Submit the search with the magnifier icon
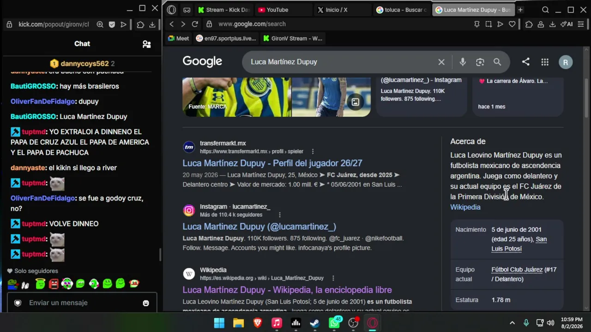The image size is (591, 332). (x=497, y=62)
